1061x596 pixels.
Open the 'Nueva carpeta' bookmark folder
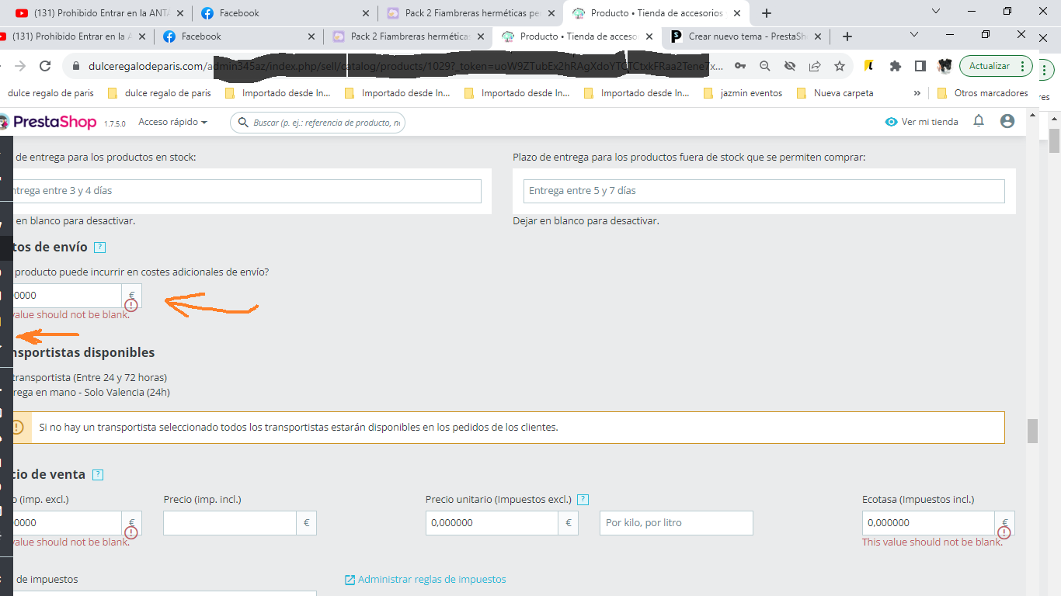(835, 93)
